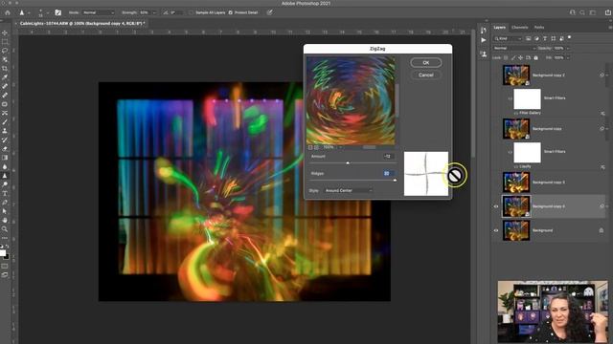Select the Lasso tool

[5, 51]
